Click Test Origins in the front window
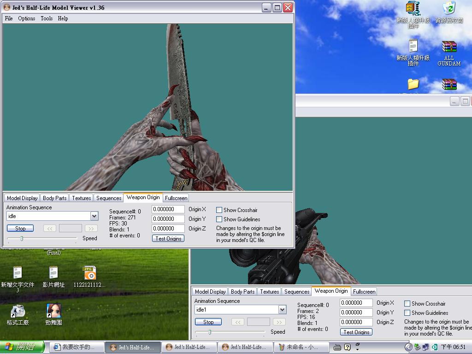Viewport: 472px width, 354px height. click(x=168, y=238)
